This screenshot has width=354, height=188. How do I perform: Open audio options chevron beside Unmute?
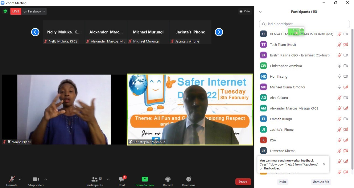[x=20, y=179]
